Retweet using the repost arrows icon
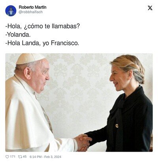158x162 pixels. pos(20,157)
